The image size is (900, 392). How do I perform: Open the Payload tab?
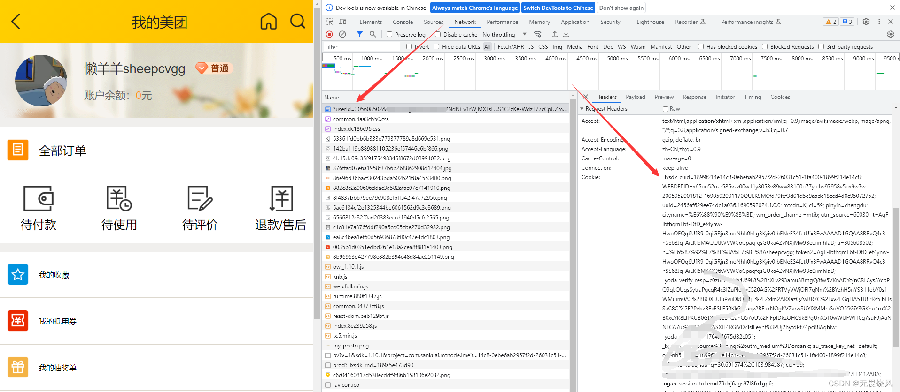tap(635, 97)
